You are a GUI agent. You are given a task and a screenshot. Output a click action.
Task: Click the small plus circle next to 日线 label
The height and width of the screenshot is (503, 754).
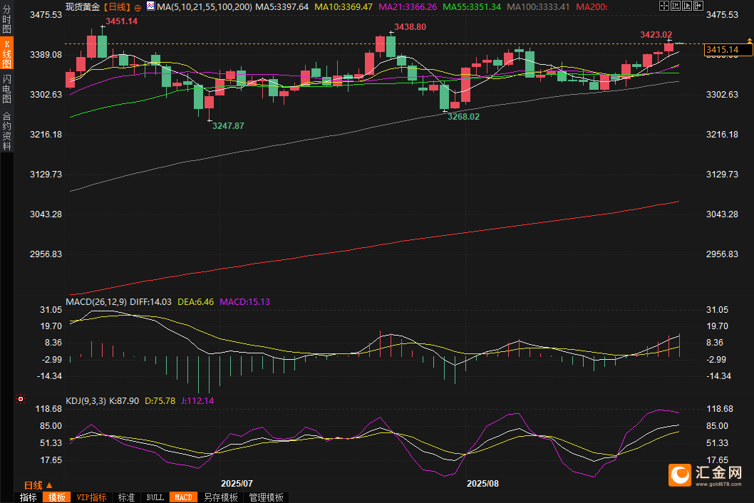pos(138,6)
